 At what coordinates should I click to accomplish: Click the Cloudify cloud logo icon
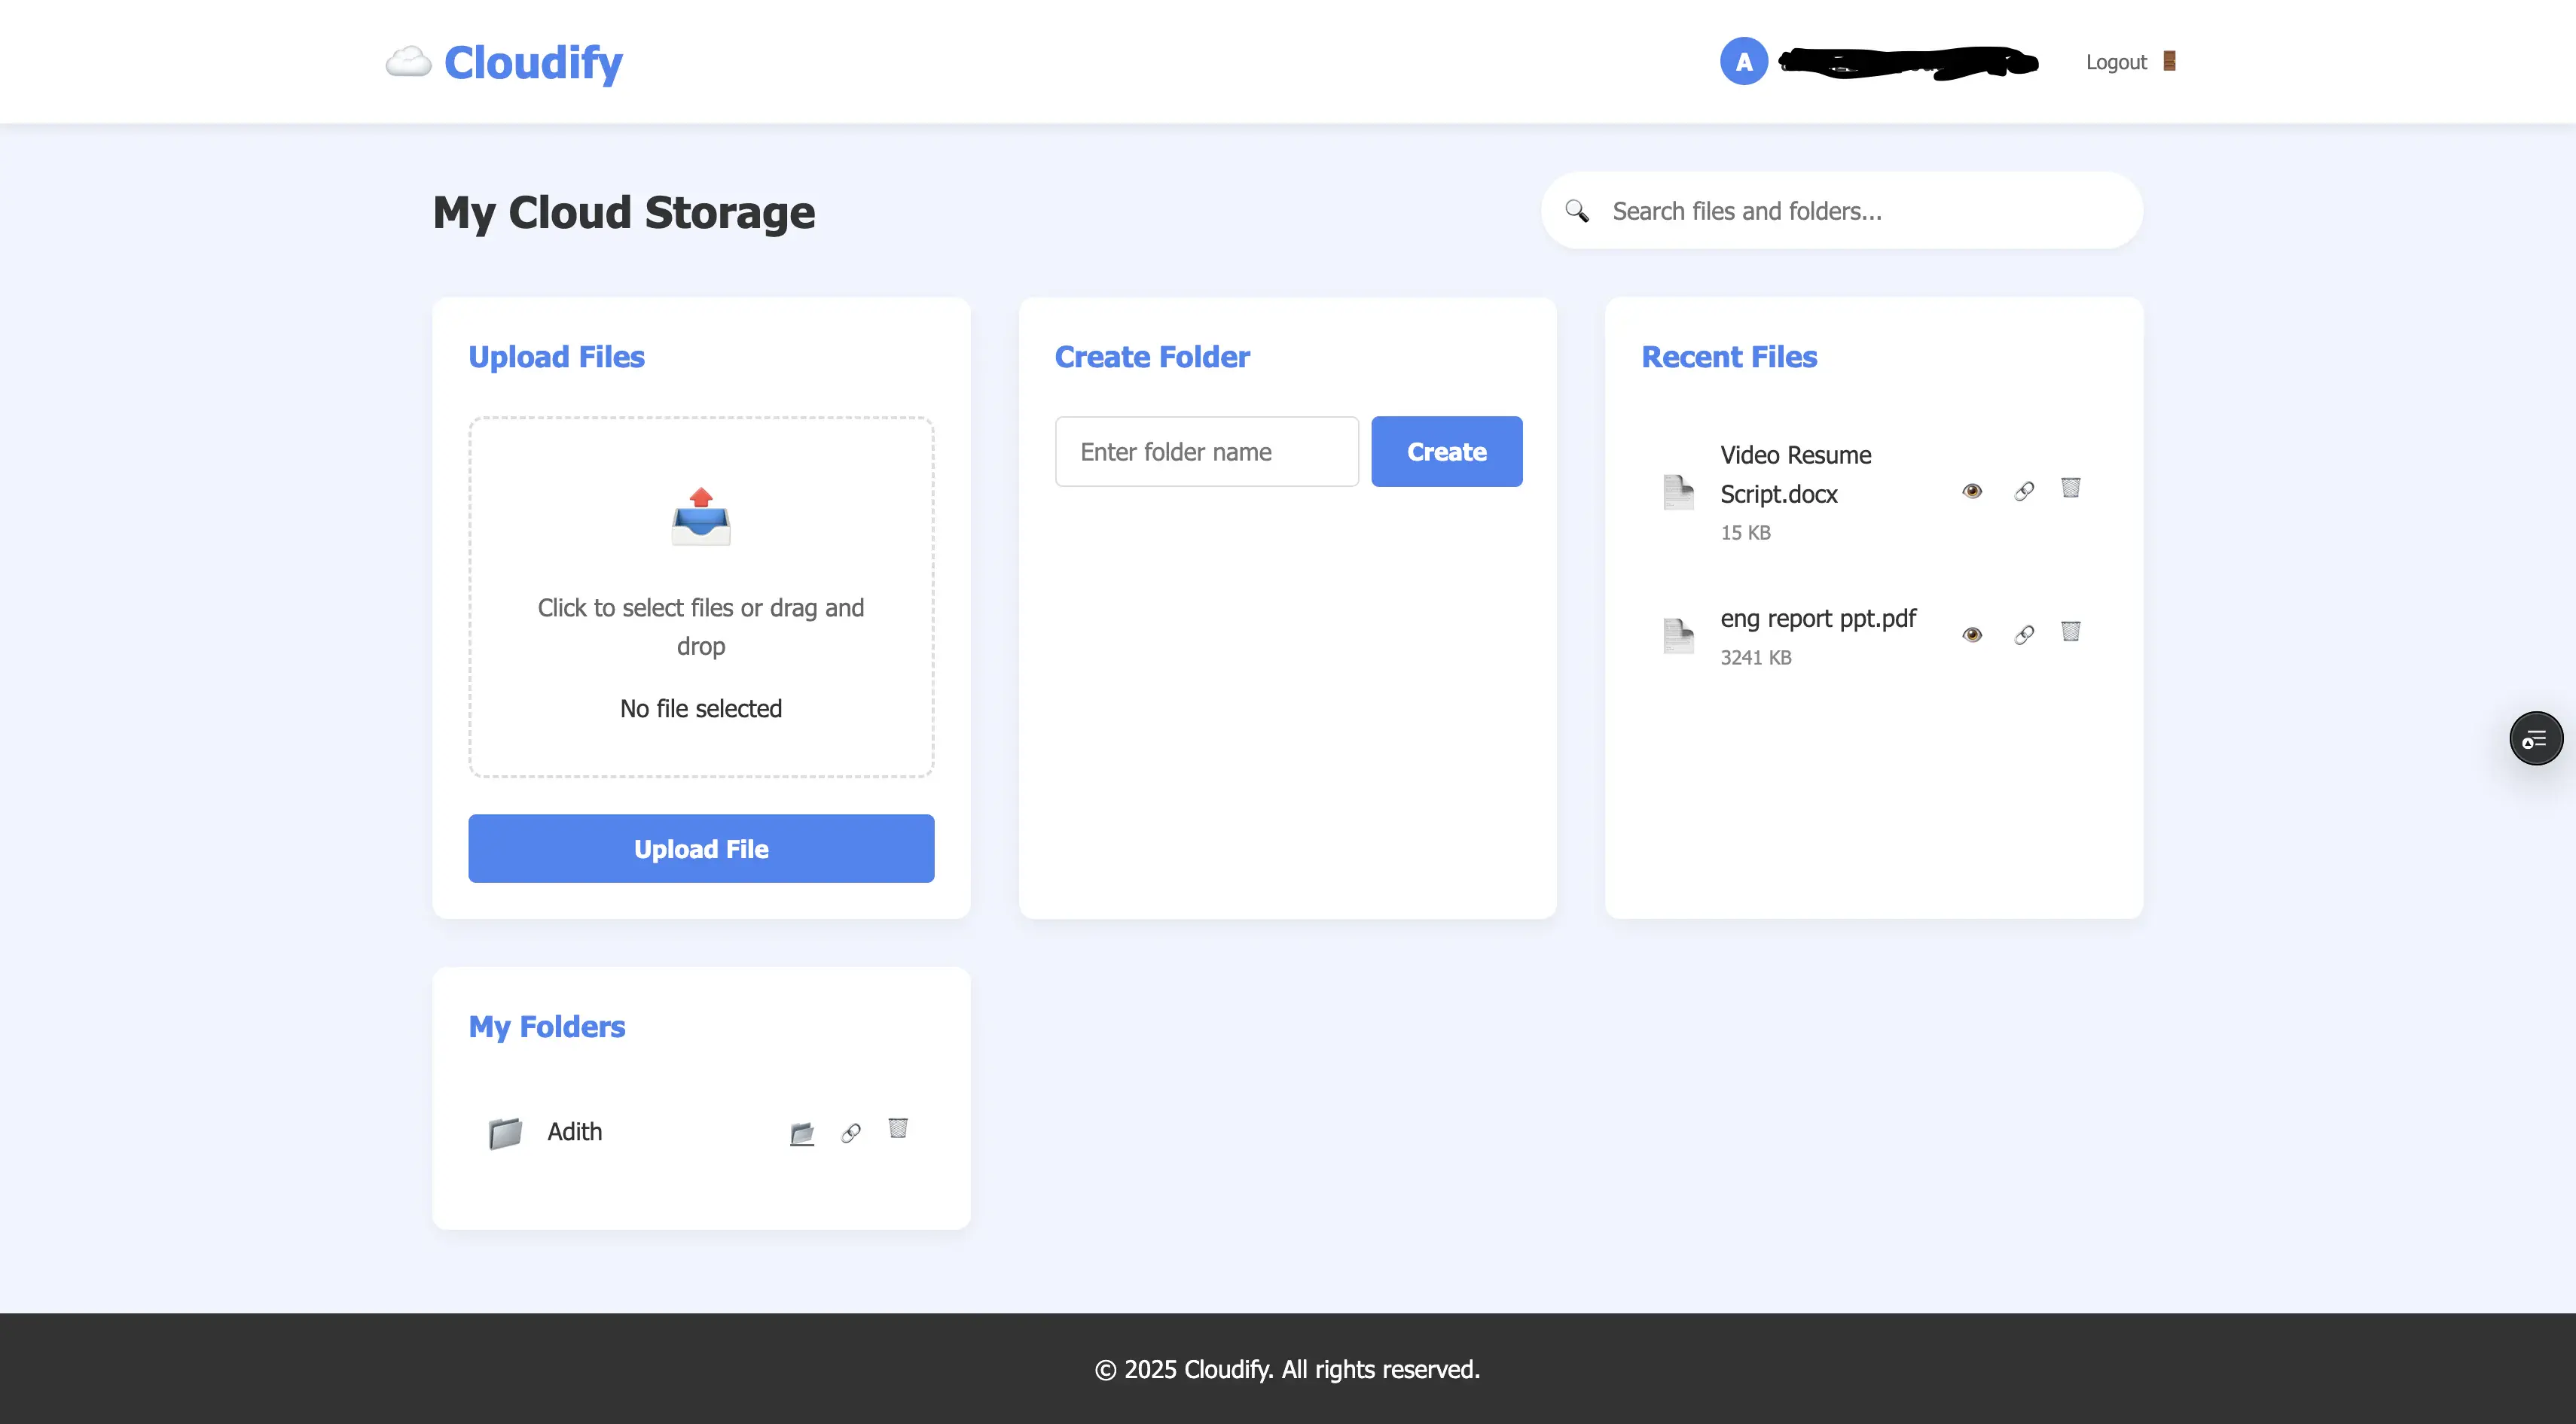tap(408, 62)
